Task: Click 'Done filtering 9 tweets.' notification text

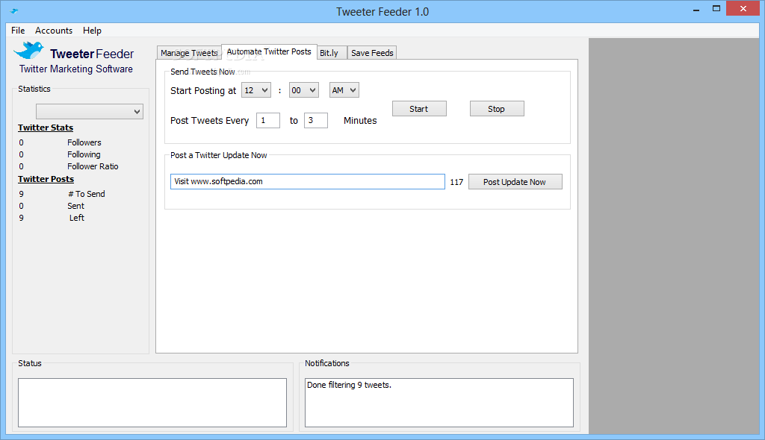Action: 350,385
